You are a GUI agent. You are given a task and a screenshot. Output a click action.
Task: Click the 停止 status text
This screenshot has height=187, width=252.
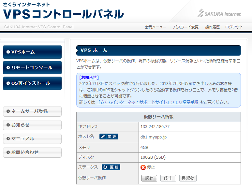pos(151,167)
